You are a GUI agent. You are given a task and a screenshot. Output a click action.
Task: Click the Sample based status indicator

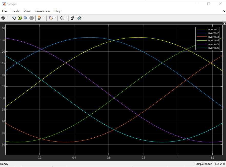tap(203, 164)
